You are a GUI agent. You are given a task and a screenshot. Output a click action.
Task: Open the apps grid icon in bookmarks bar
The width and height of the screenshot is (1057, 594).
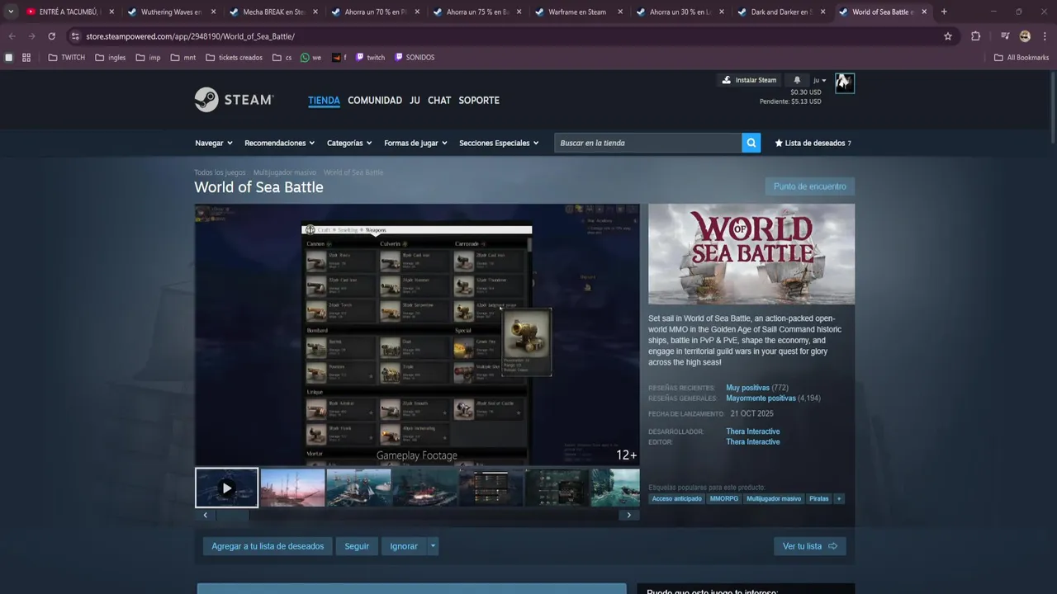pyautogui.click(x=26, y=58)
